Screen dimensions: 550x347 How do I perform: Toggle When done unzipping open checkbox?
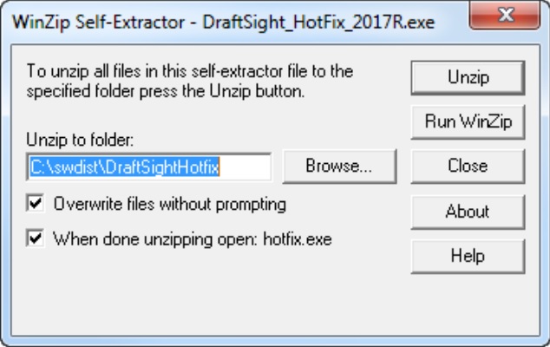pos(35,239)
